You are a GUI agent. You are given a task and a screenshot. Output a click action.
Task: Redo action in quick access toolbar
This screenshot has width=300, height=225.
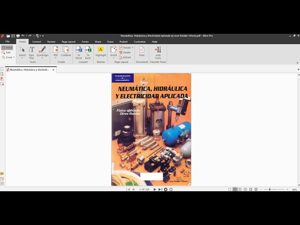pyautogui.click(x=30, y=36)
